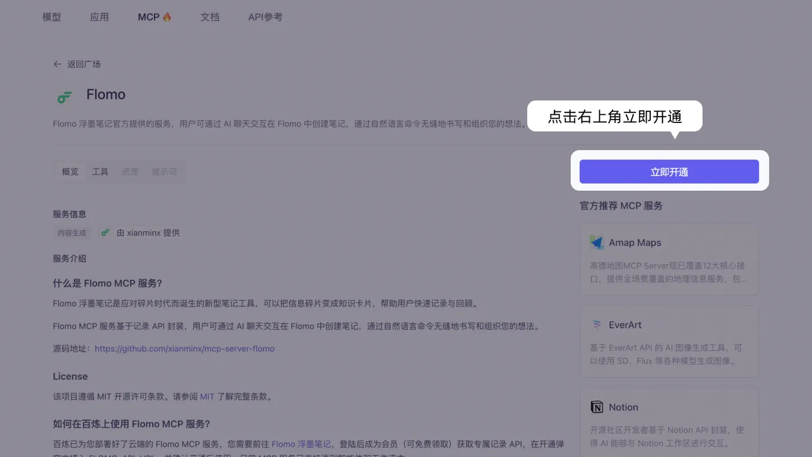Open the Flomo 浮墨笔记 link
Viewport: 812px width, 457px height.
301,444
